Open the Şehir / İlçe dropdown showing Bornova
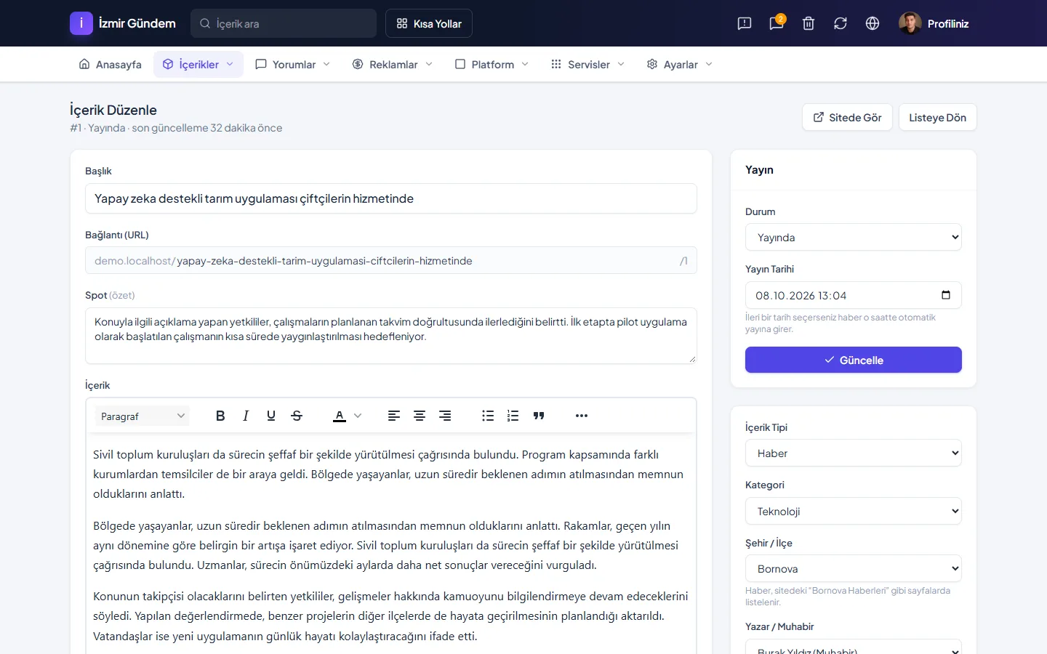The width and height of the screenshot is (1047, 654). tap(854, 569)
